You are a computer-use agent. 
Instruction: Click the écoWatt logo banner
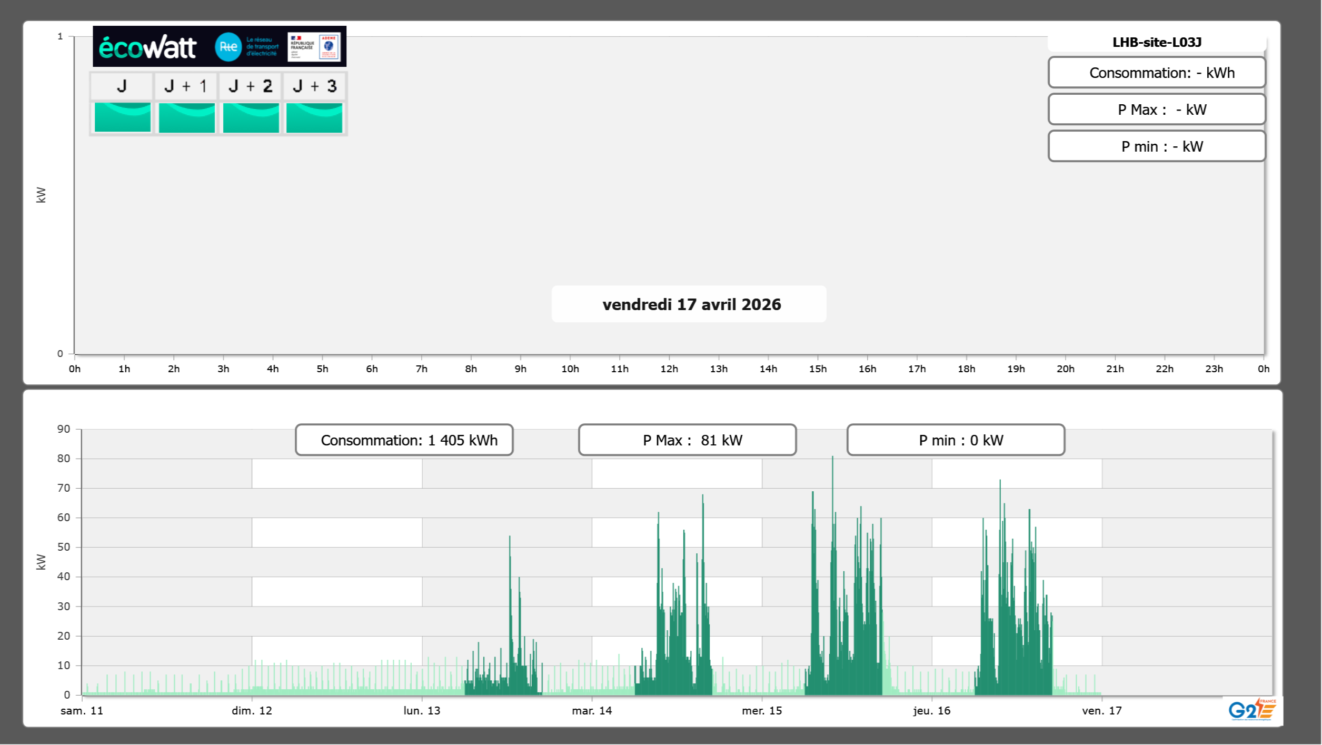click(x=148, y=47)
